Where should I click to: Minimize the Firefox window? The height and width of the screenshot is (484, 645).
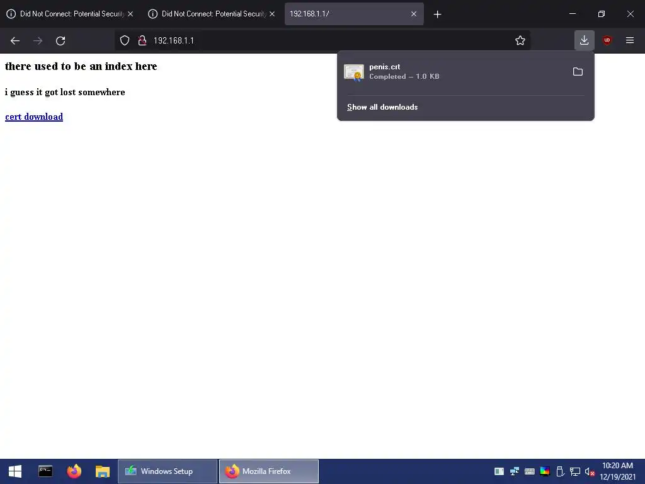(572, 14)
